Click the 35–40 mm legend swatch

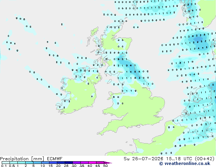click(x=84, y=163)
